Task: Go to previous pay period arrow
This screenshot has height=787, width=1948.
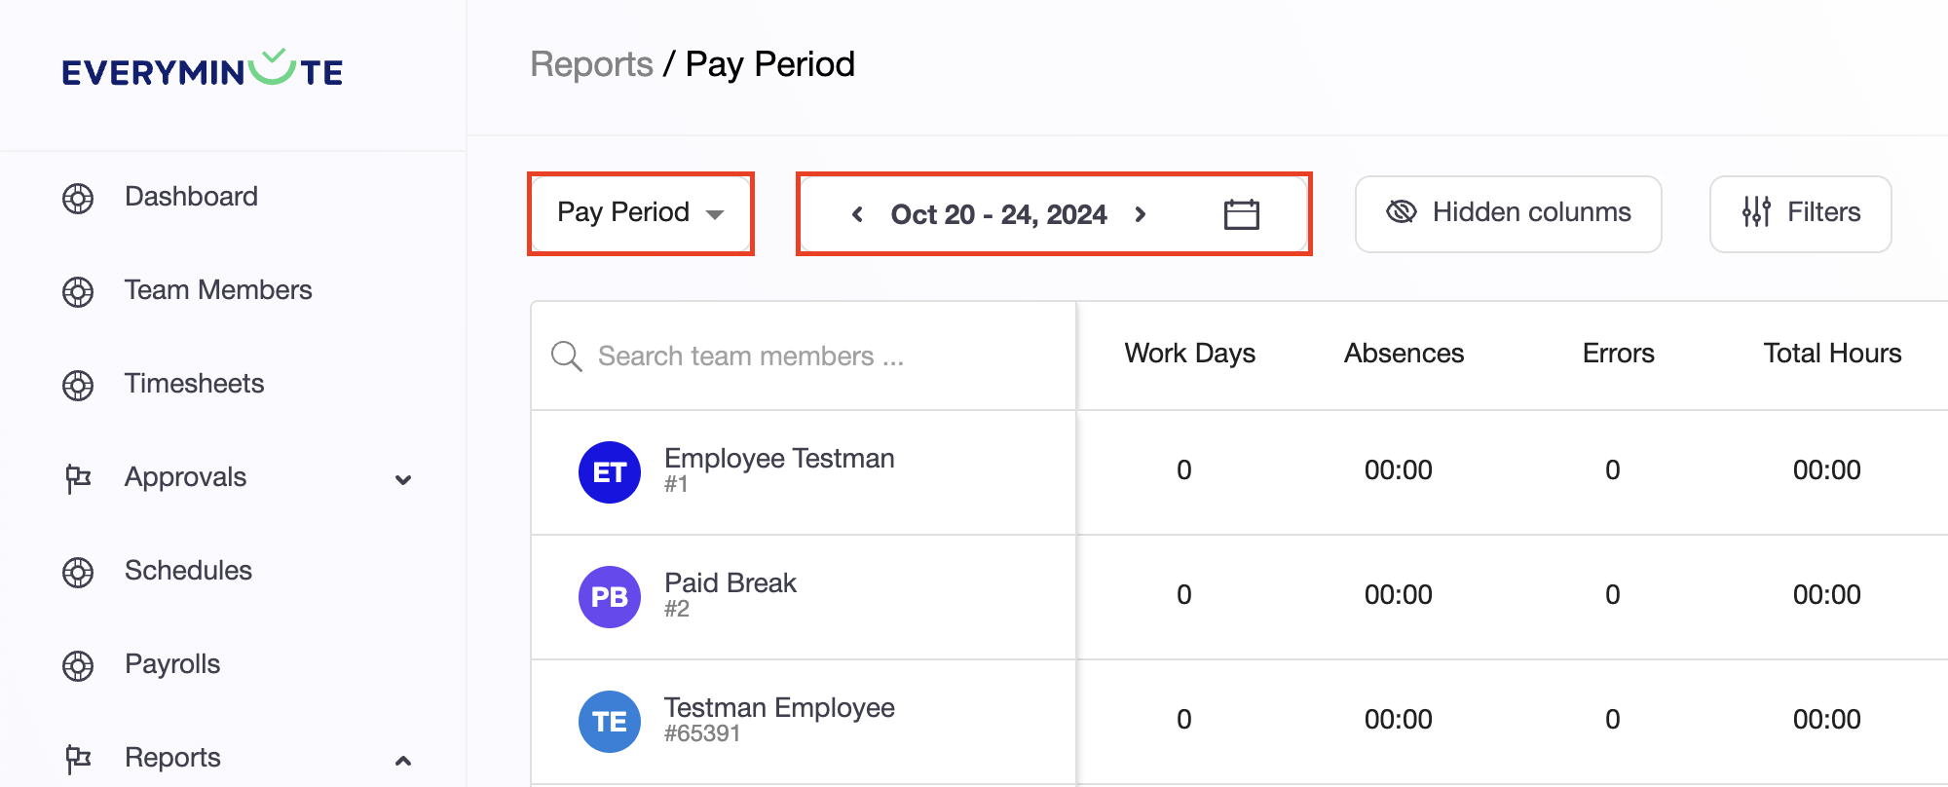Action: [857, 214]
